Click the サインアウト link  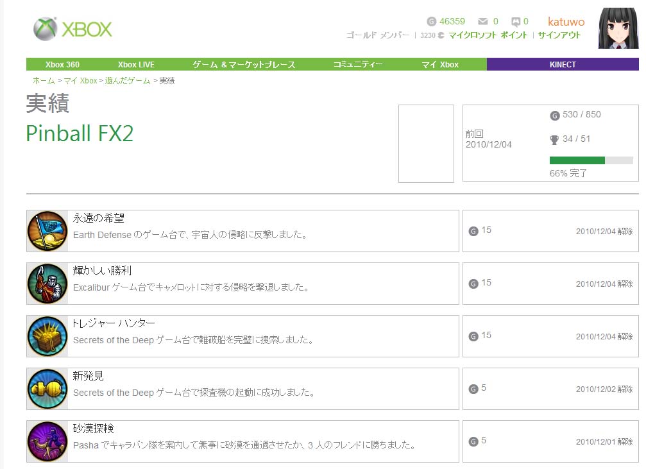(x=559, y=35)
